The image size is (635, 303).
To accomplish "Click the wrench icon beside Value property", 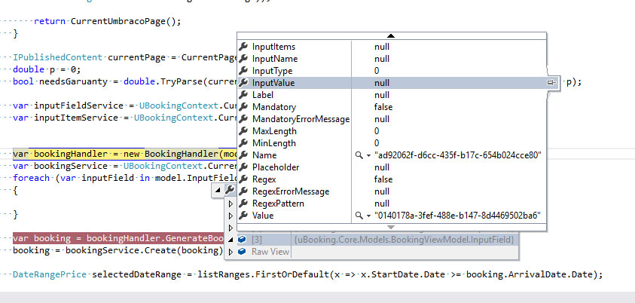I will pyautogui.click(x=243, y=215).
